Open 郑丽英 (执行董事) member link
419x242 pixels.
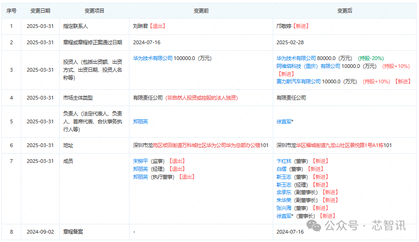[141, 177]
